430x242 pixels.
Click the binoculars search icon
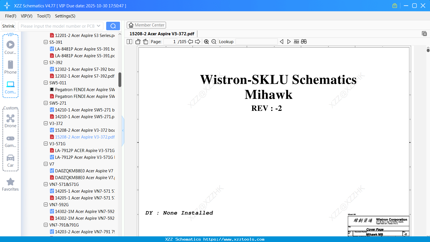click(304, 42)
